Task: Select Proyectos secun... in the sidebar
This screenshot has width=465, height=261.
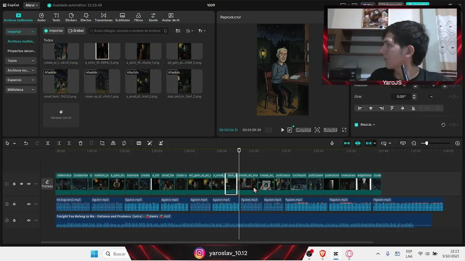Action: point(21,51)
